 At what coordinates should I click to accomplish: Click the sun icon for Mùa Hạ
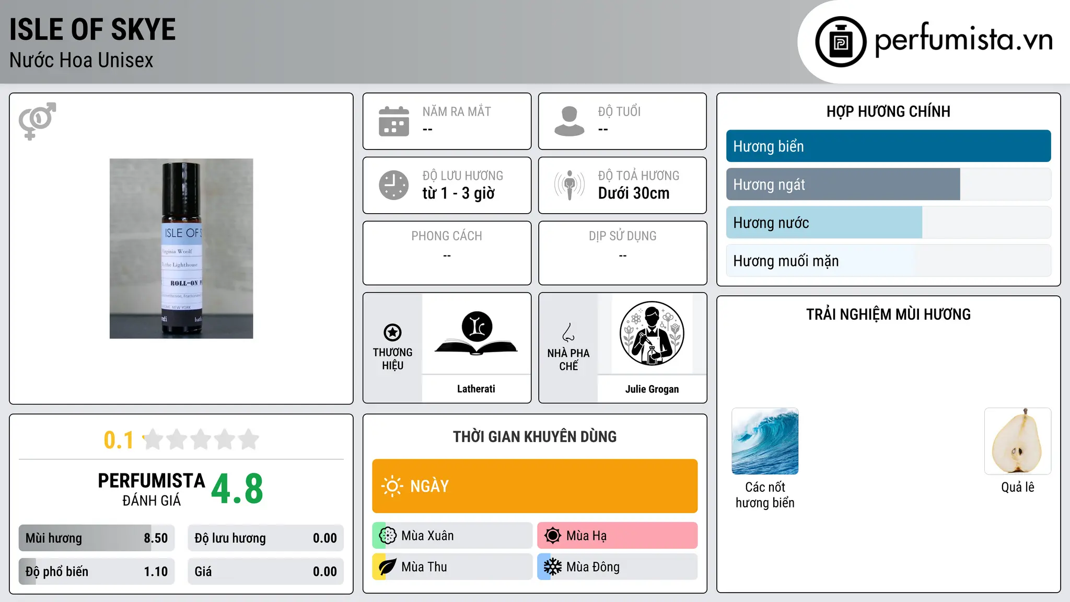tap(552, 536)
